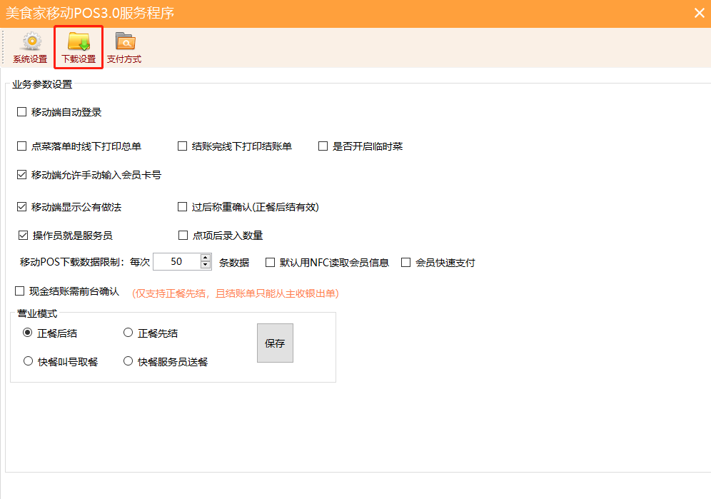Disable 移动端显示公有做法 checkbox
711x499 pixels.
[x=22, y=207]
